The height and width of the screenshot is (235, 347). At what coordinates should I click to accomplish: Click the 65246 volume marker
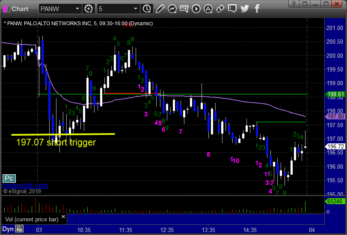[x=335, y=201]
